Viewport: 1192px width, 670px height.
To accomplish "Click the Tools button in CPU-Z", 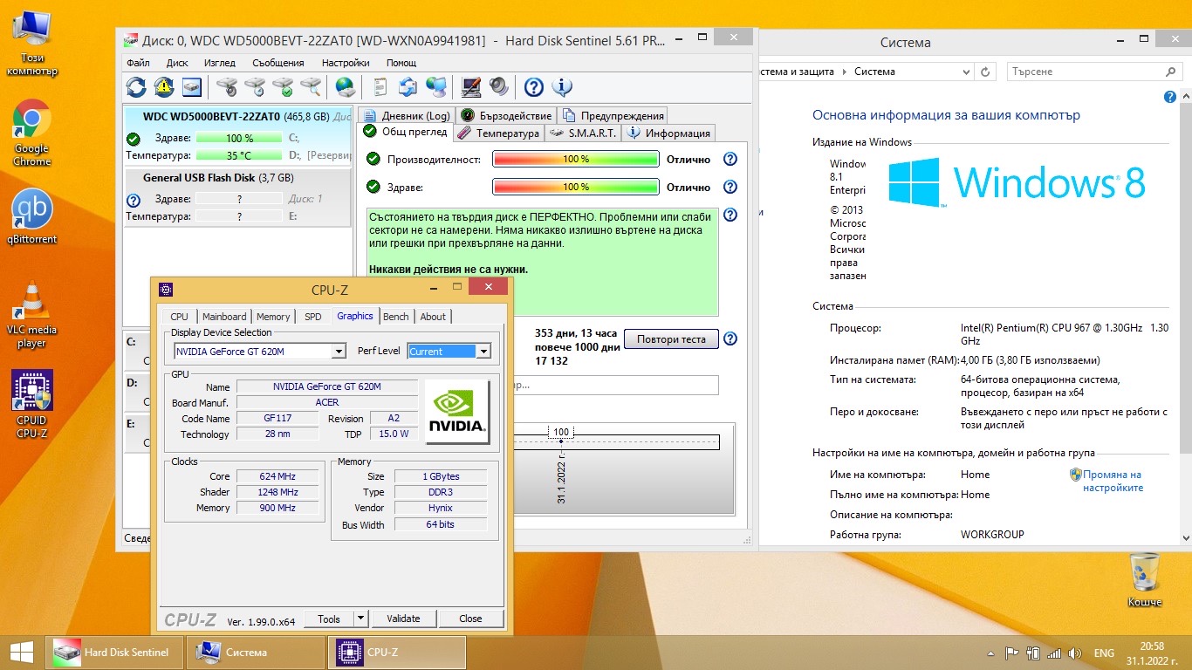I will point(329,619).
